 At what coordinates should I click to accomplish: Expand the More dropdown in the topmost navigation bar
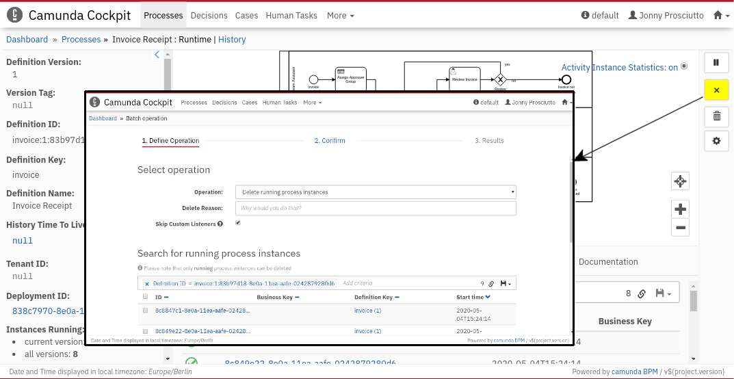340,15
